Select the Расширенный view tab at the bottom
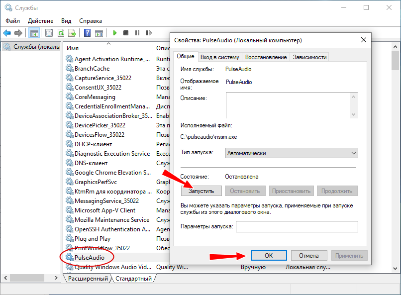 click(x=88, y=279)
